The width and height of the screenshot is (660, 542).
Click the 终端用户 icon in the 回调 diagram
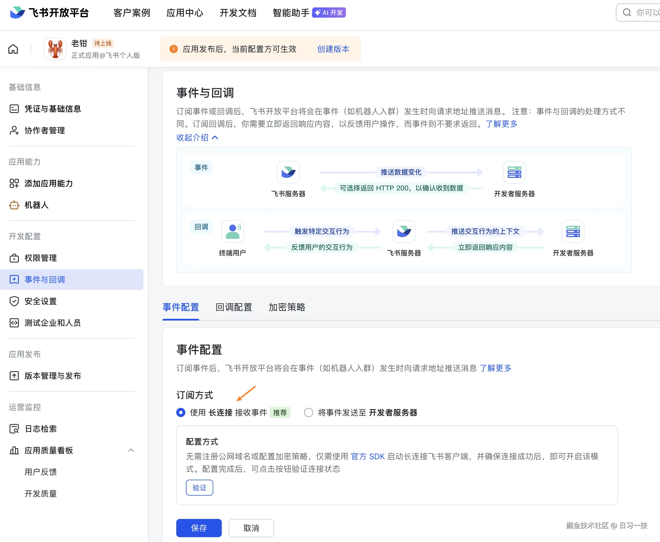[232, 231]
